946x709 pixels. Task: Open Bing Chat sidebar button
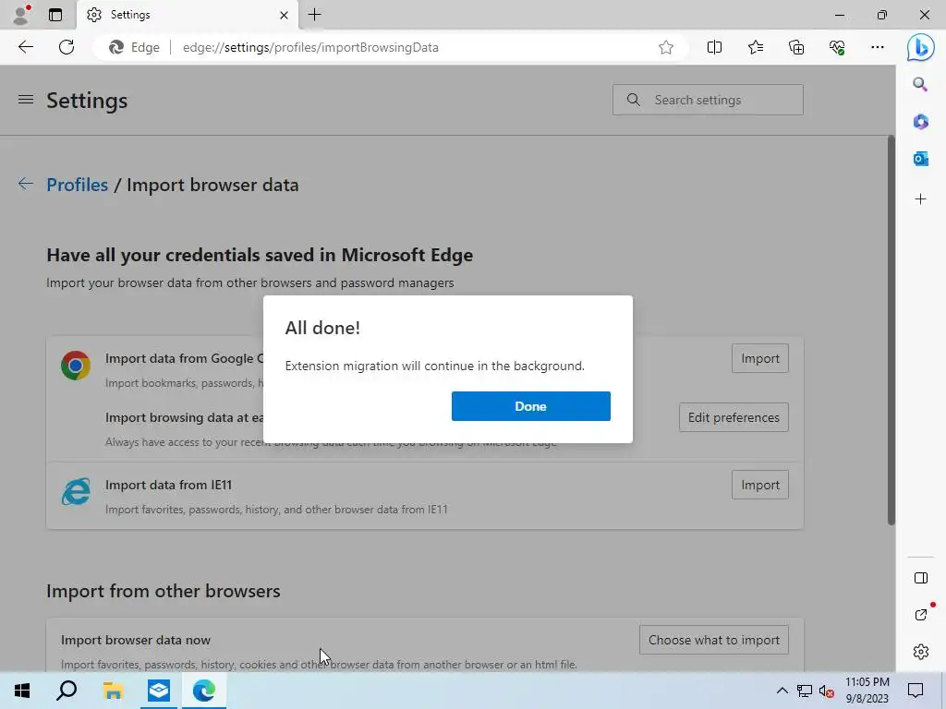(921, 47)
